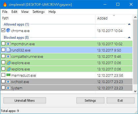Click the date 13.10.2017 10:04
Image resolution: width=138 pixels, height=114 pixels.
[x=110, y=31]
